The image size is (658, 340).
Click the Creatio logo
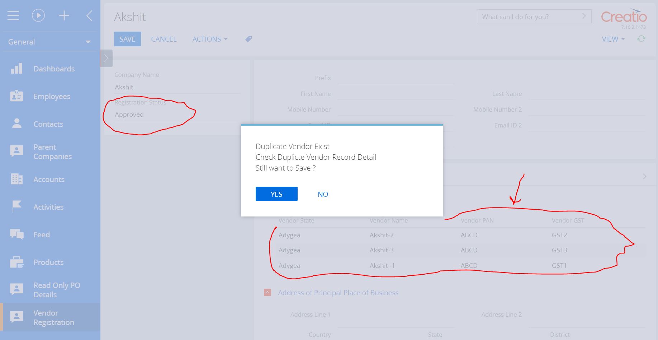click(624, 16)
